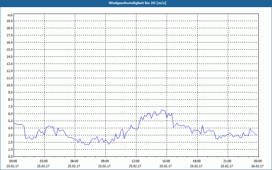Select the 3,0 y-axis value
Viewport: 272px width, 170px height.
coord(10,135)
